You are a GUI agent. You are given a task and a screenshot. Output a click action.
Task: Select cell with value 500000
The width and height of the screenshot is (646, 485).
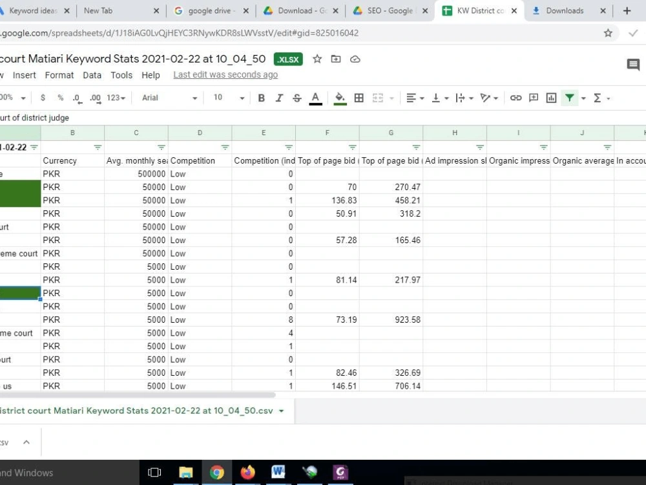(x=136, y=173)
